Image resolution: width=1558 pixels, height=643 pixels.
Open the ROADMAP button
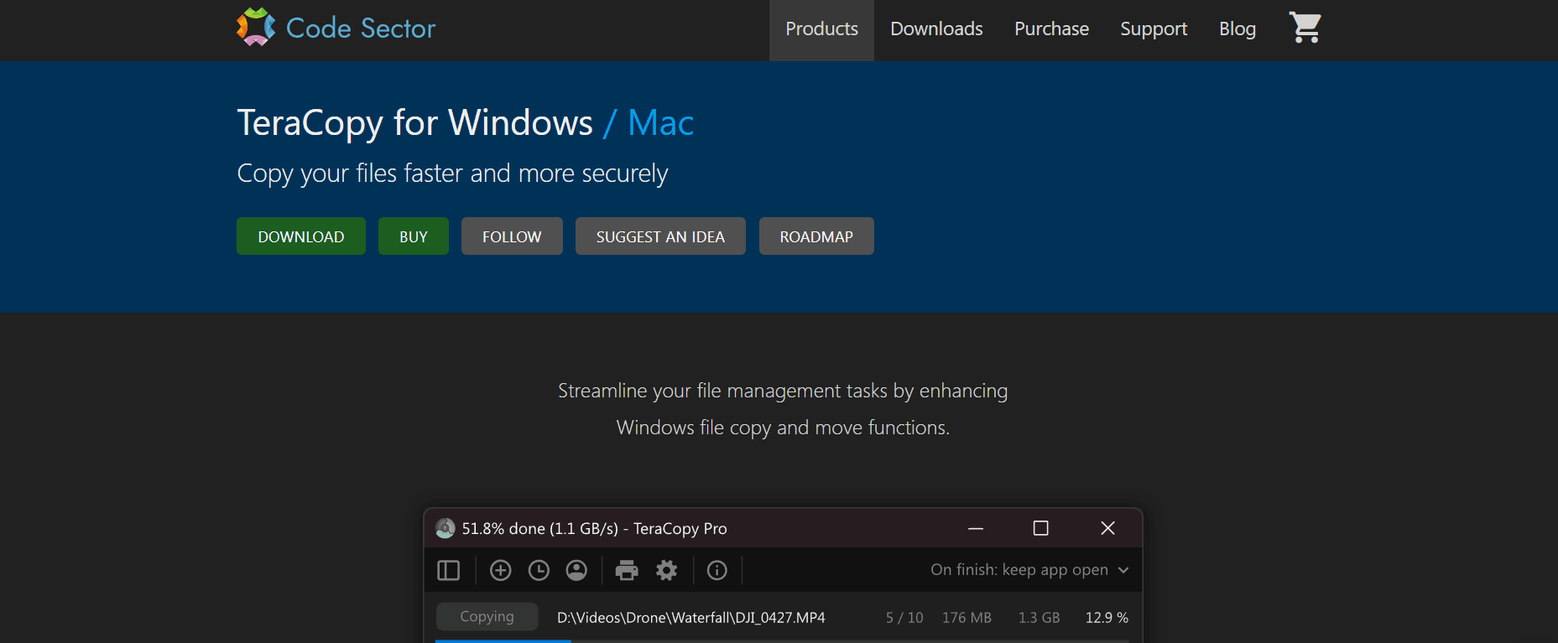[816, 236]
